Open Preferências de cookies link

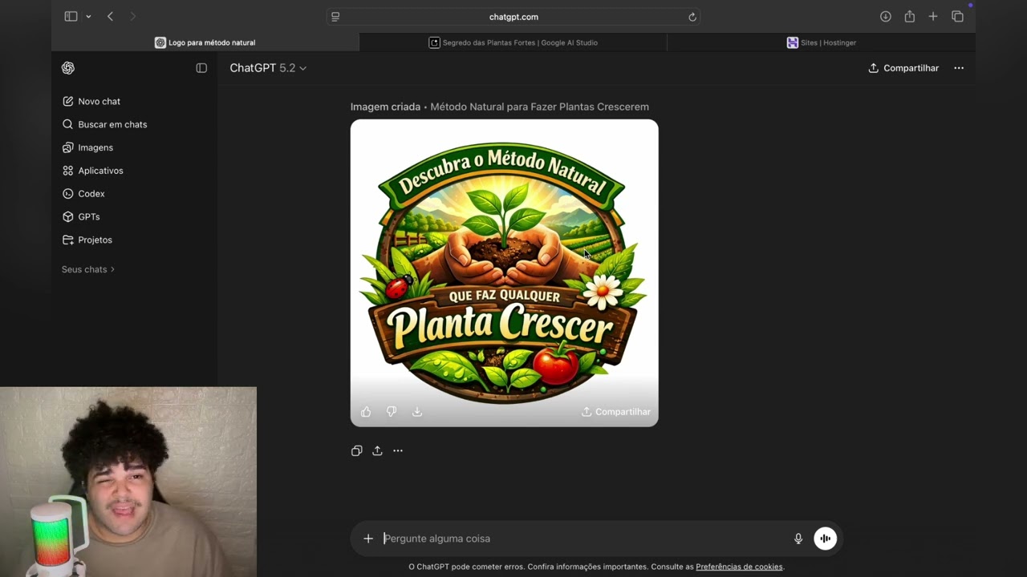point(739,567)
